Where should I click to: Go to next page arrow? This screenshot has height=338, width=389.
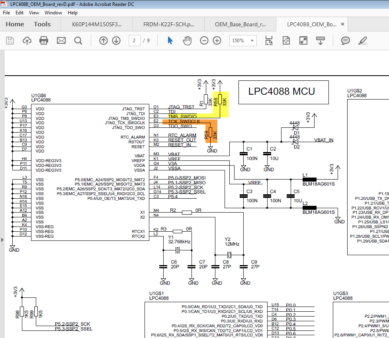[116, 41]
